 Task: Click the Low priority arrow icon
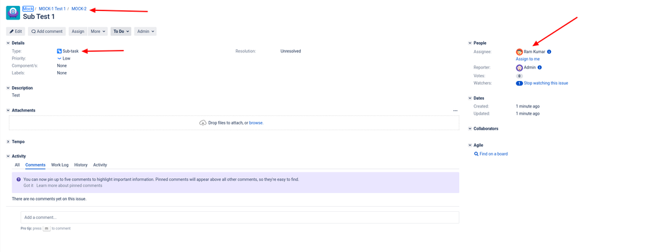point(59,58)
